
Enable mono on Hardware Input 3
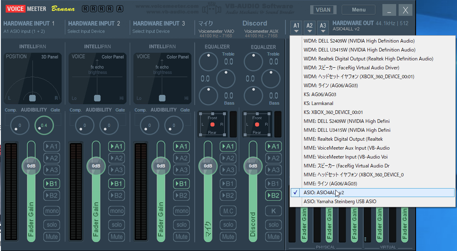[181, 211]
